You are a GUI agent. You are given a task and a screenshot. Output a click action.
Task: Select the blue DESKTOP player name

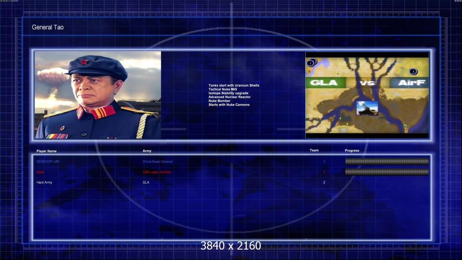pyautogui.click(x=48, y=162)
